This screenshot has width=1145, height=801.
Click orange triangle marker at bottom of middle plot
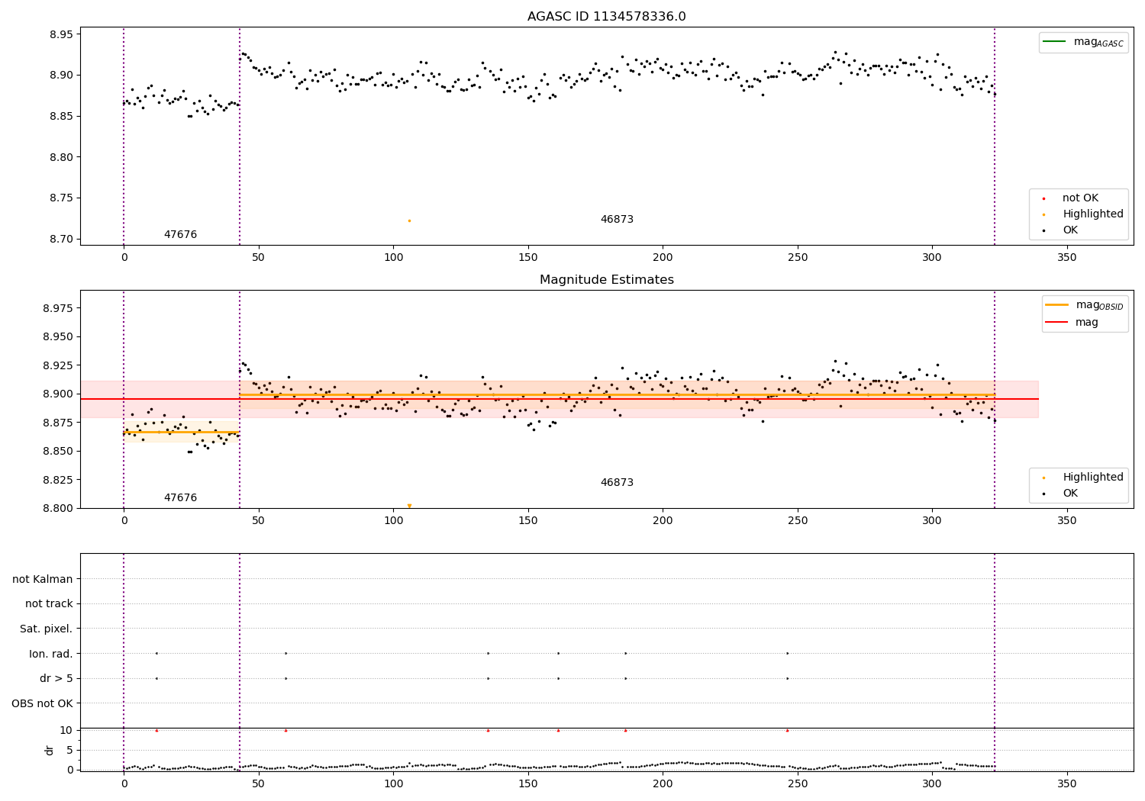click(409, 506)
